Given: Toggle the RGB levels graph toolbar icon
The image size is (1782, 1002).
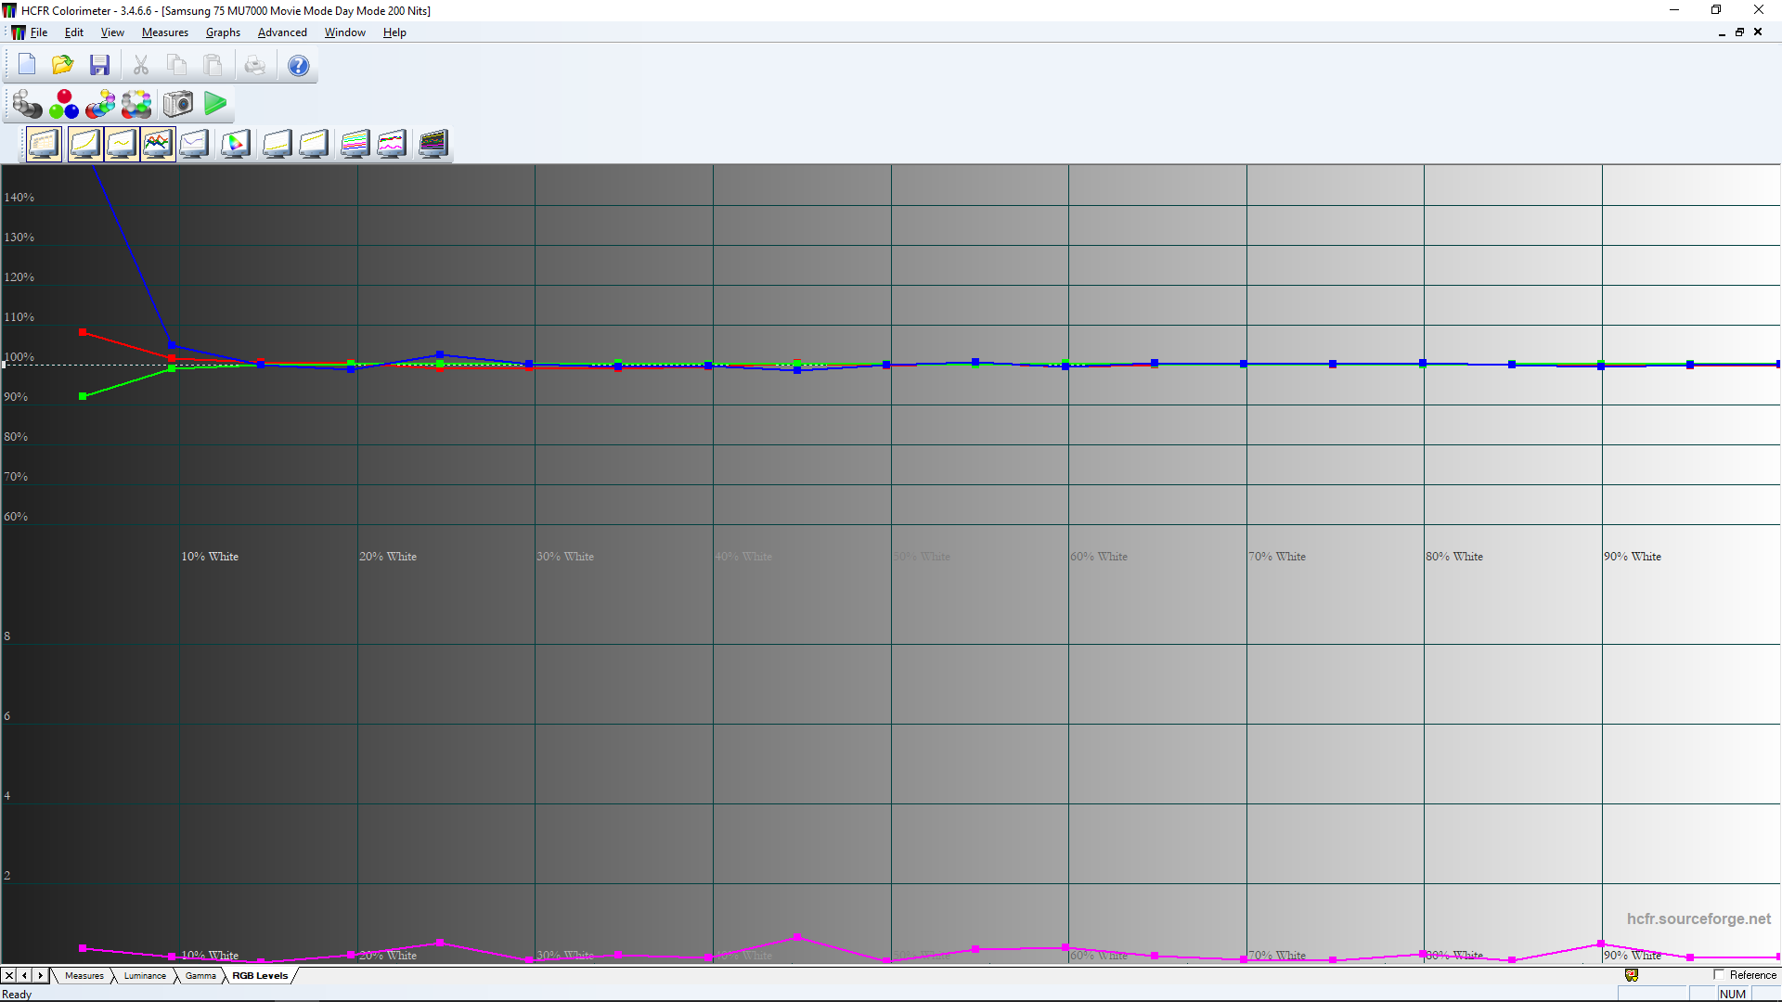Looking at the screenshot, I should (x=158, y=144).
